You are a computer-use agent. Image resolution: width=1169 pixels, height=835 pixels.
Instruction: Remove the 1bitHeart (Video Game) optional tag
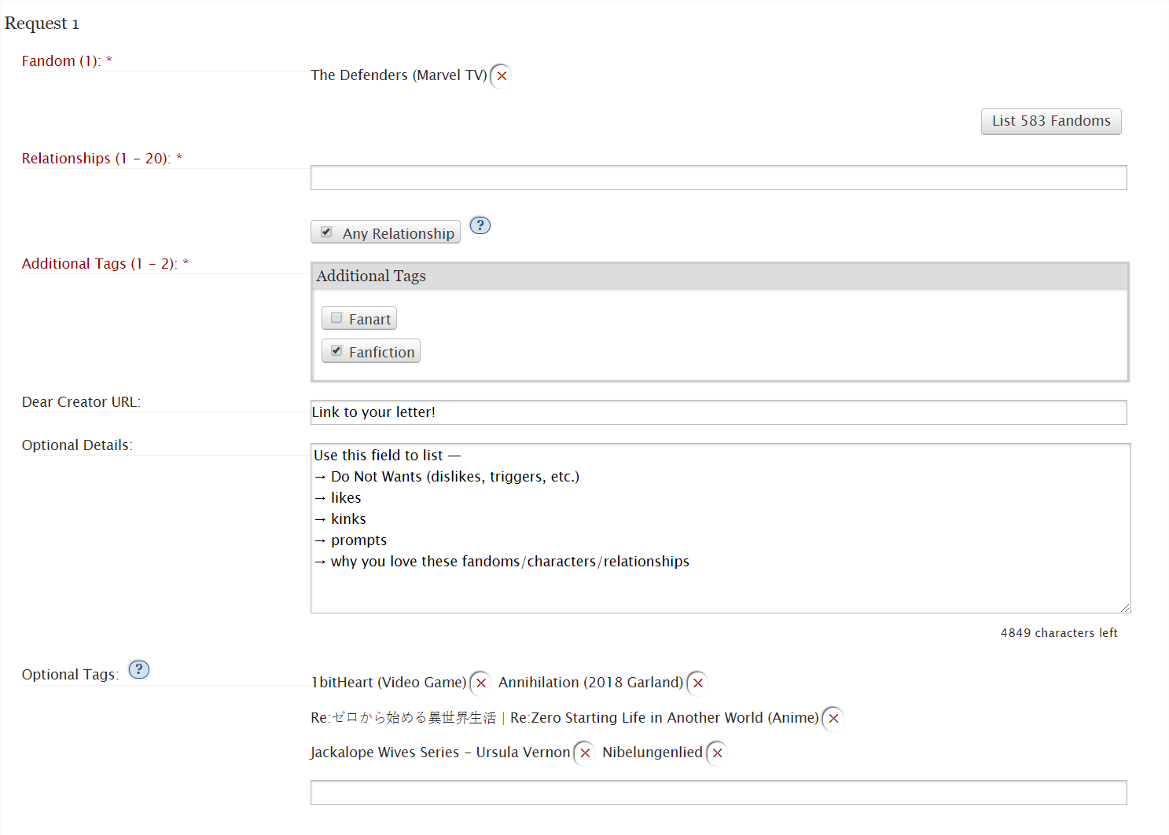481,683
